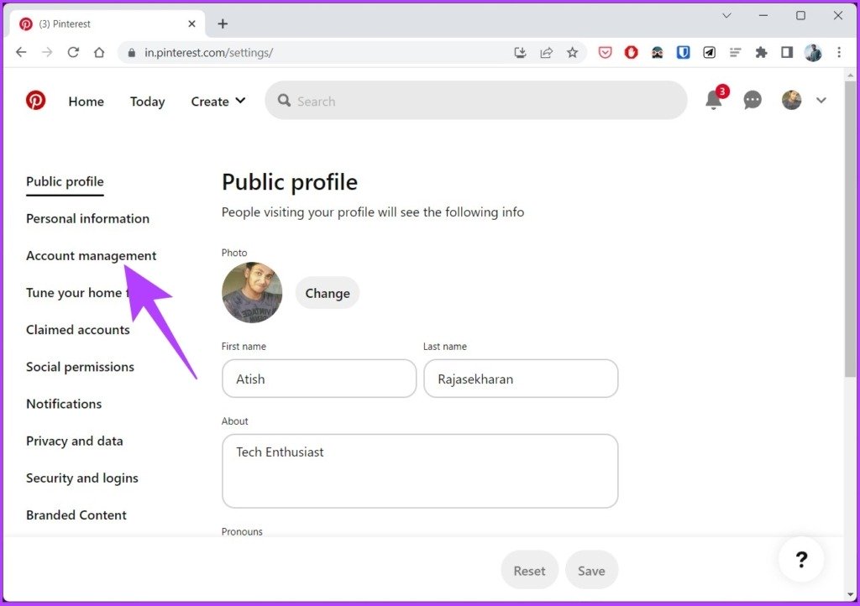Select Privacy and data in sidebar
The height and width of the screenshot is (606, 860).
75,441
